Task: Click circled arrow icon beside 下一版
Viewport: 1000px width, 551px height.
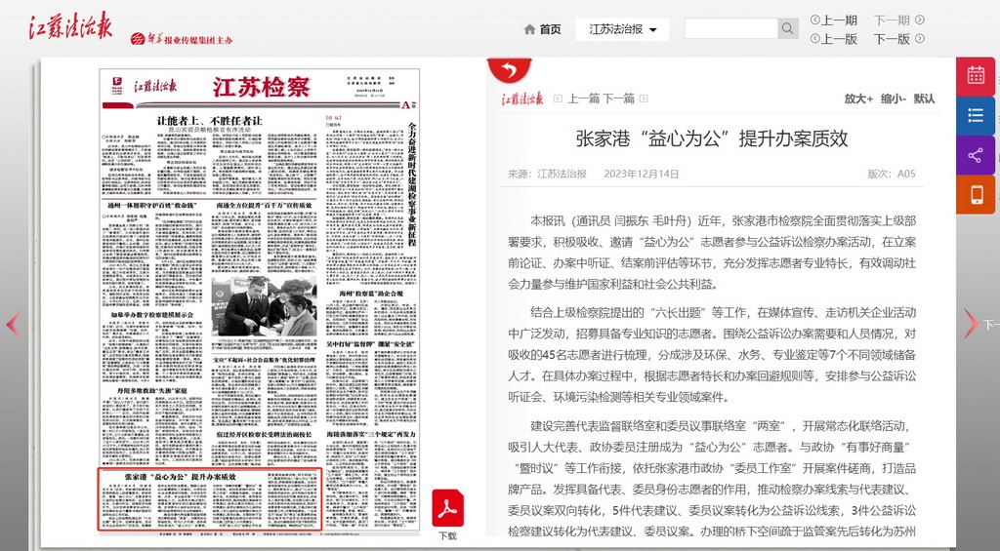Action: click(919, 39)
